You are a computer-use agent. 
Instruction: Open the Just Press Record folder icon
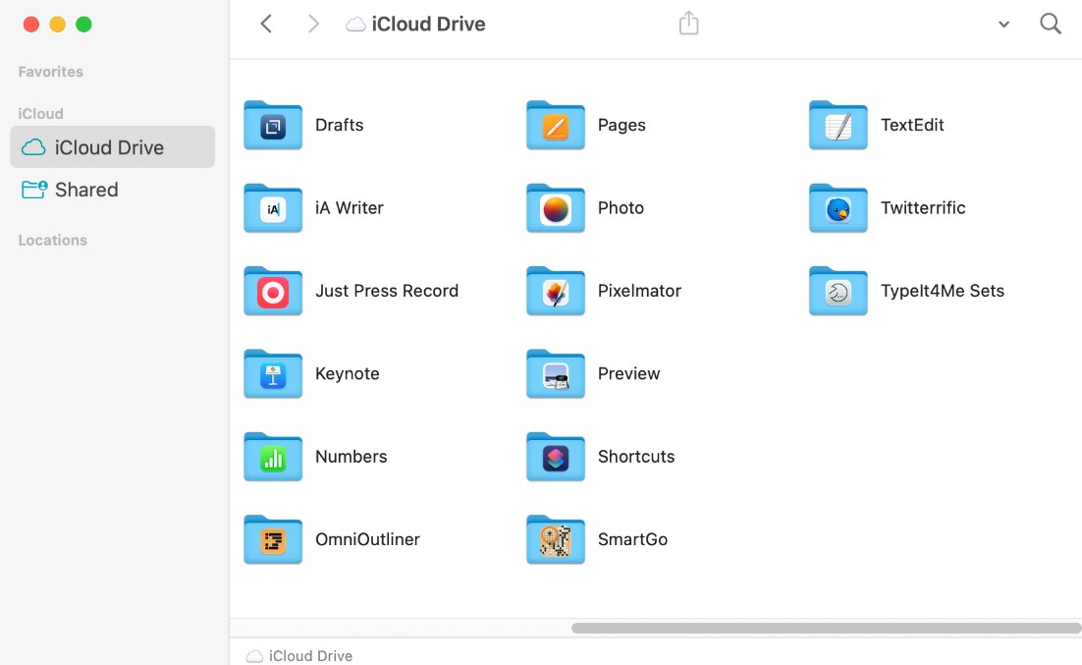tap(273, 291)
